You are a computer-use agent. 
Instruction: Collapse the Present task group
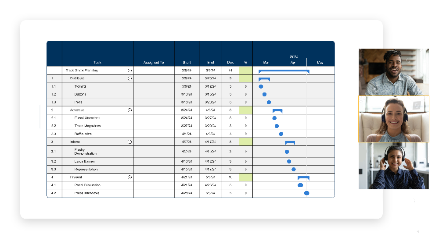[130, 177]
